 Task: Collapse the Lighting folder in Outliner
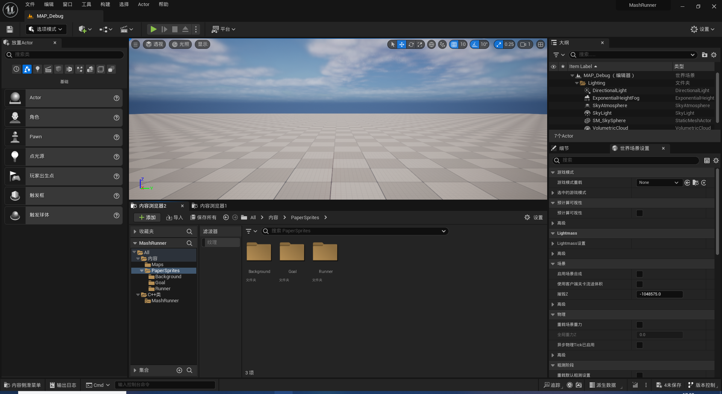pyautogui.click(x=577, y=83)
